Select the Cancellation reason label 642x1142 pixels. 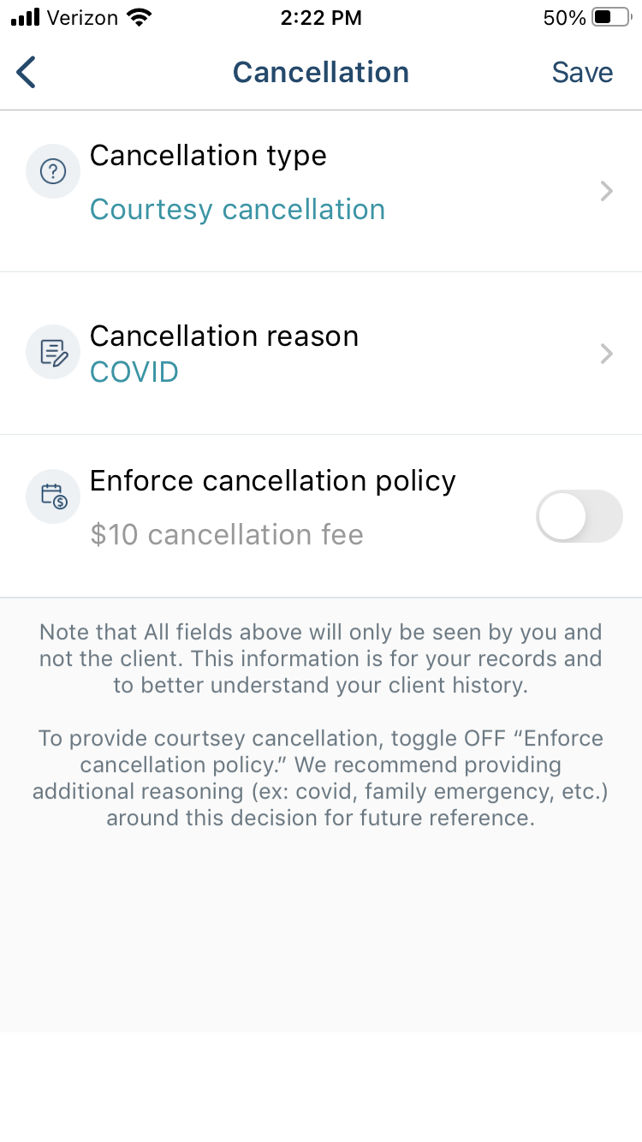coord(224,336)
